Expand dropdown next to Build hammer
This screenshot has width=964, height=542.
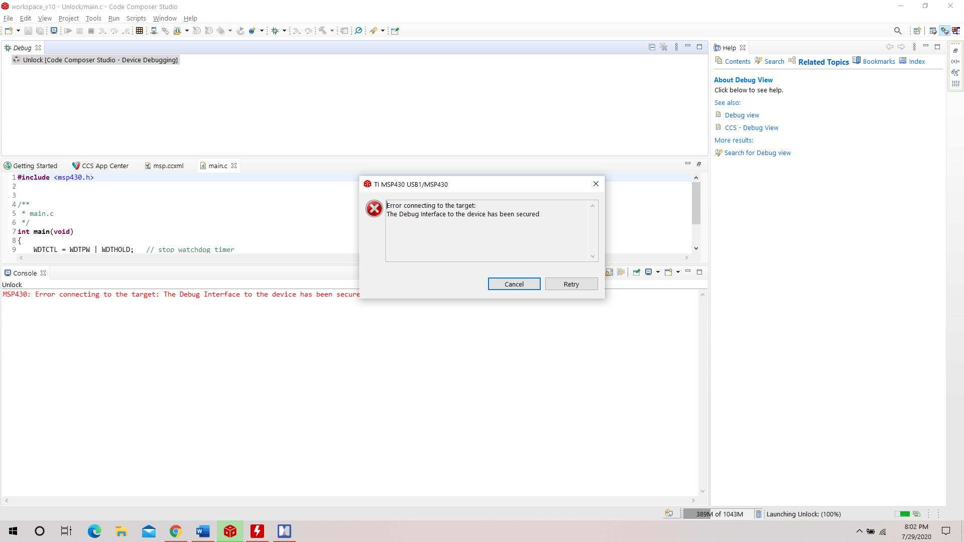(x=332, y=31)
